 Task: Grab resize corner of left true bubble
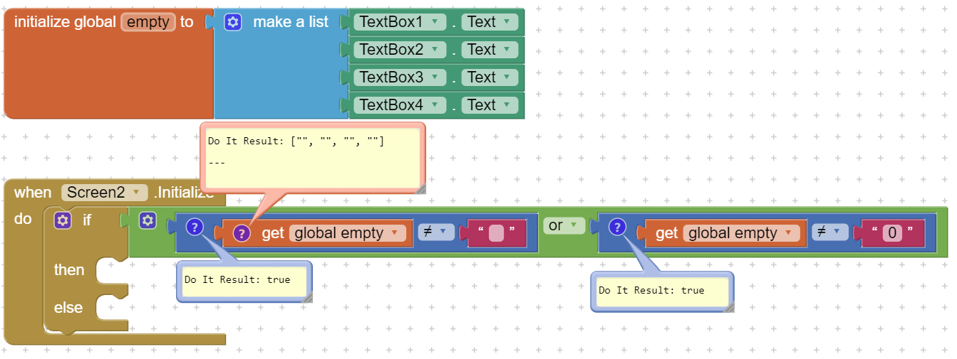point(307,297)
